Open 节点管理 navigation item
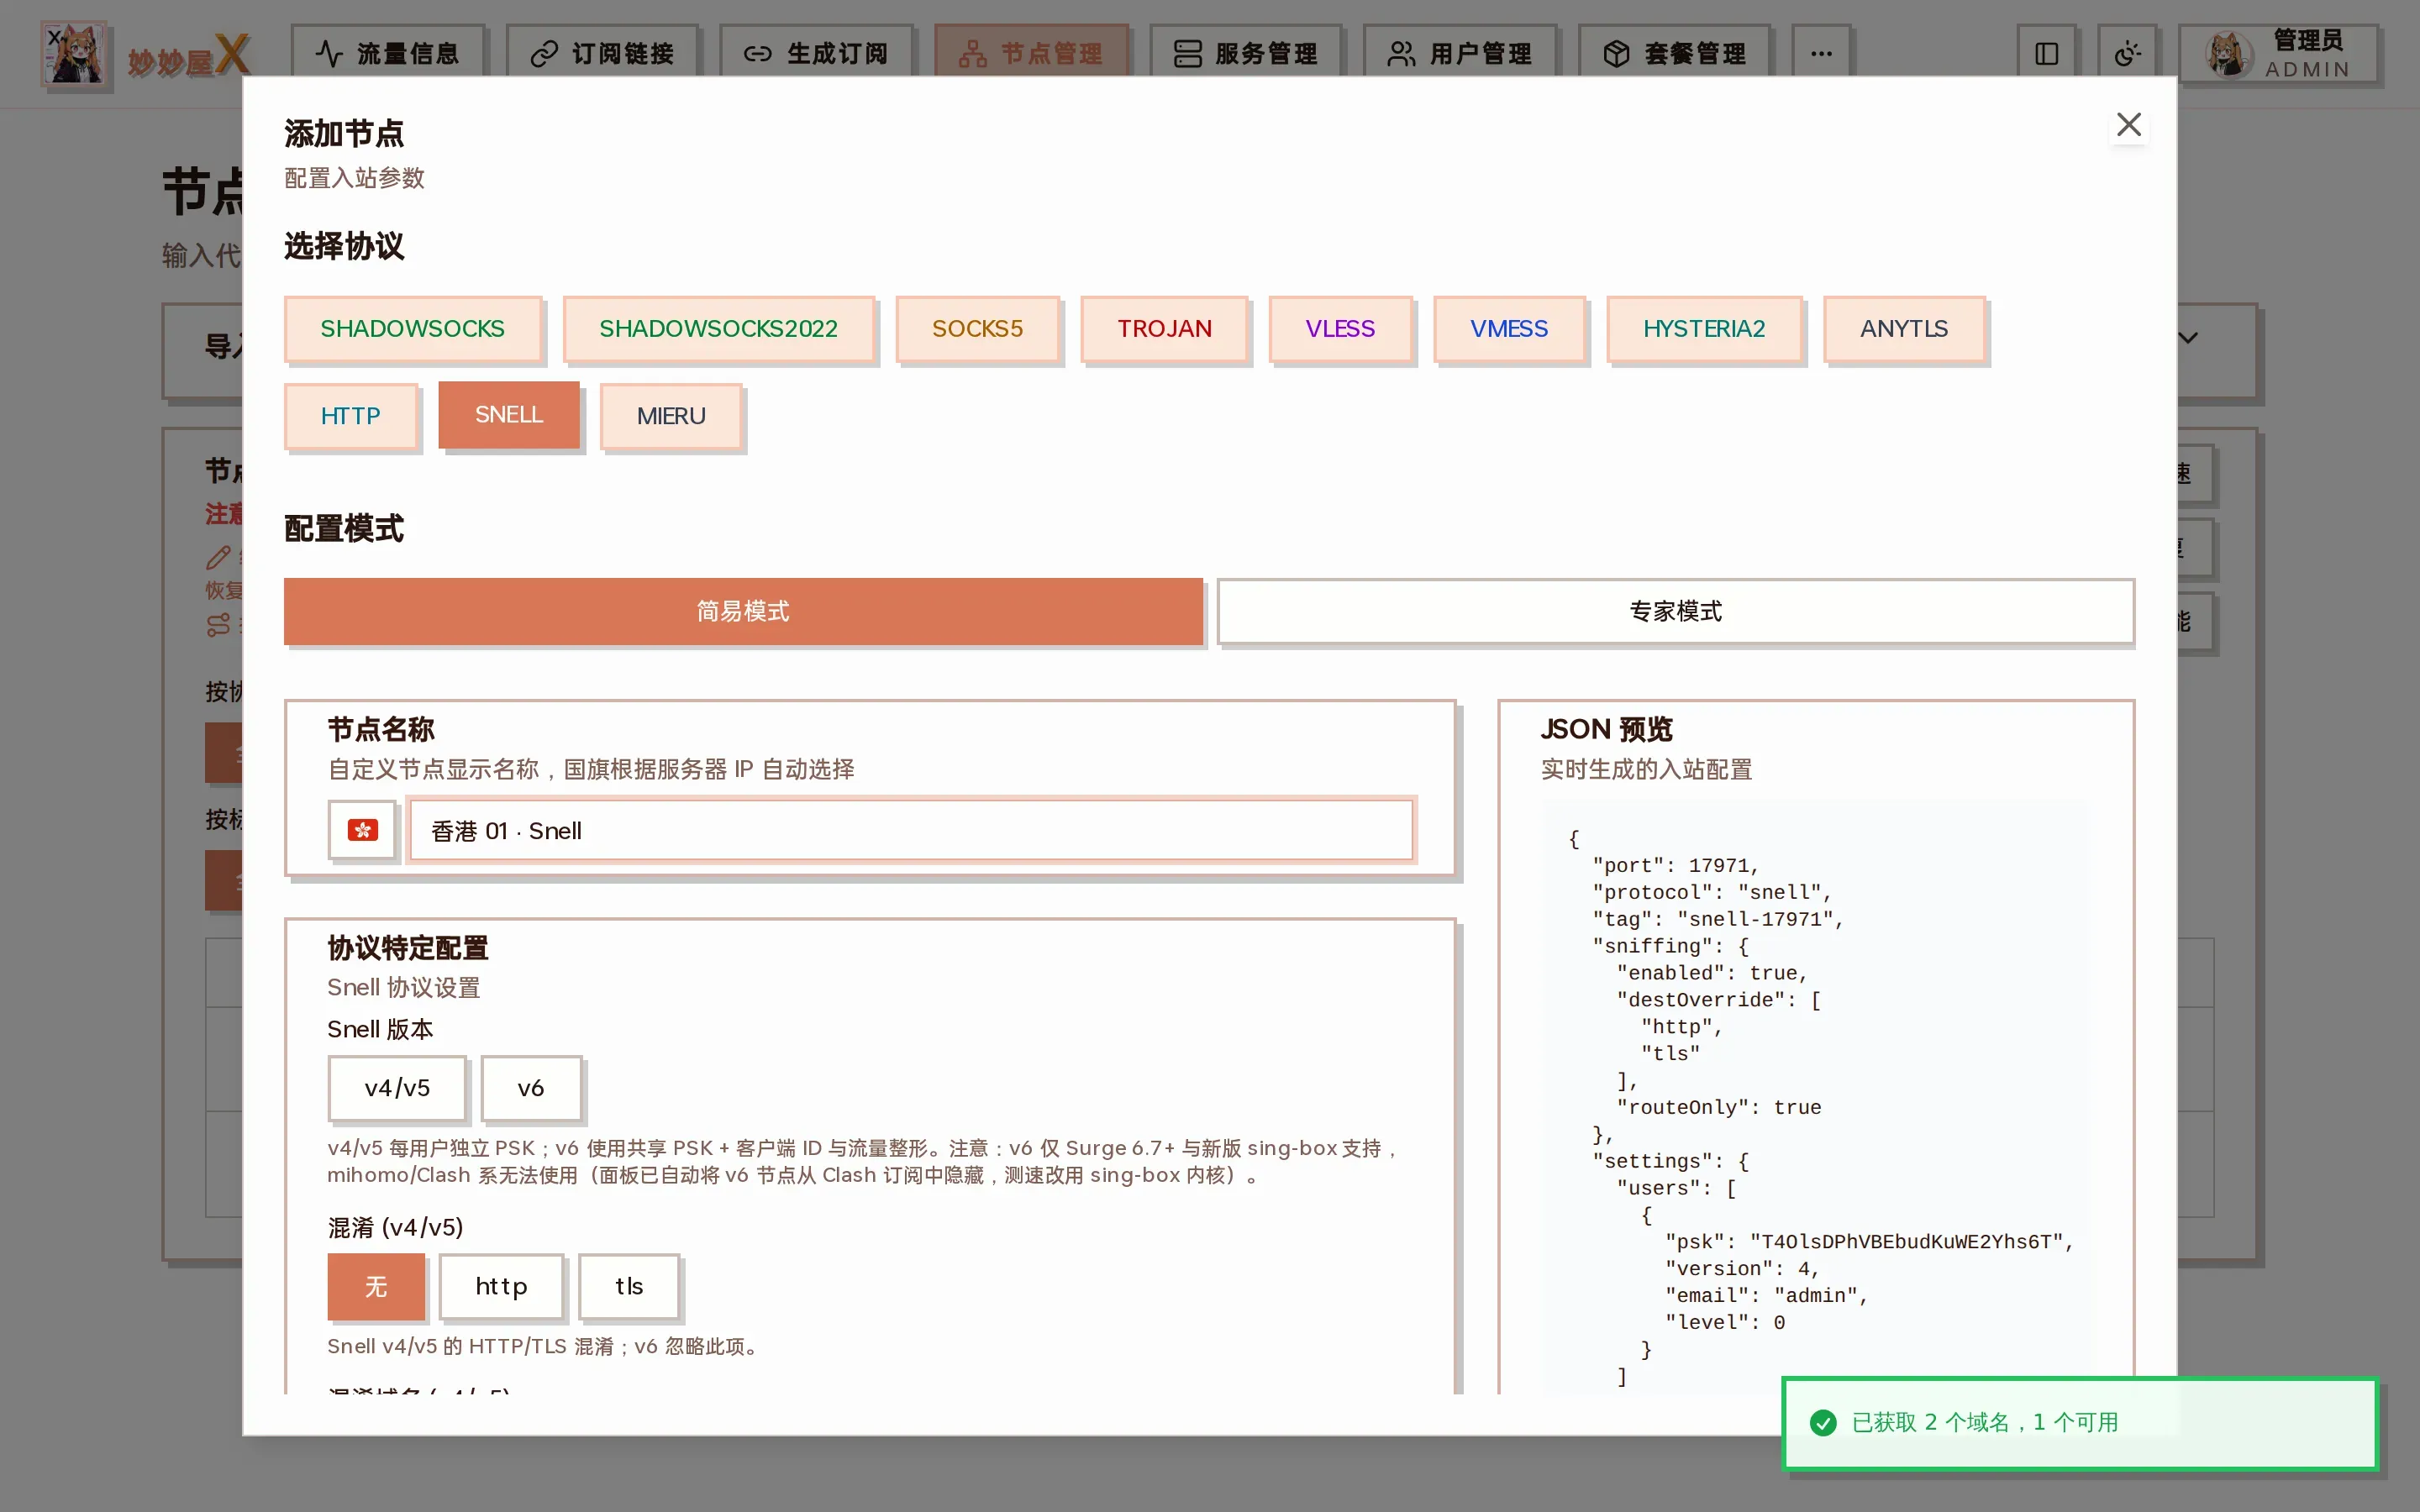The height and width of the screenshot is (1512, 2420). tap(1031, 53)
